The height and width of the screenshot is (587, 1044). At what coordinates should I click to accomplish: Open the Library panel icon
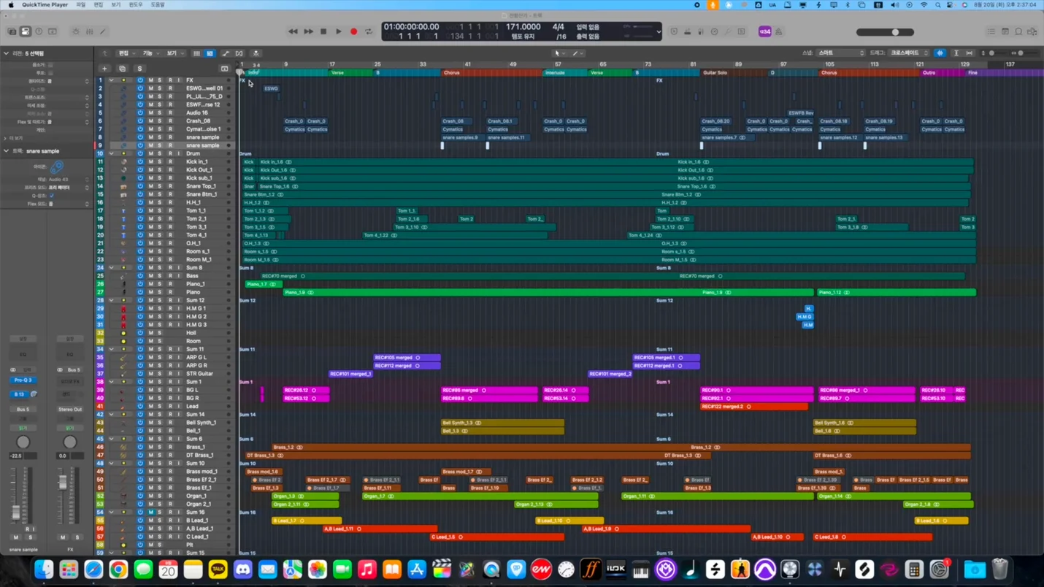click(12, 32)
